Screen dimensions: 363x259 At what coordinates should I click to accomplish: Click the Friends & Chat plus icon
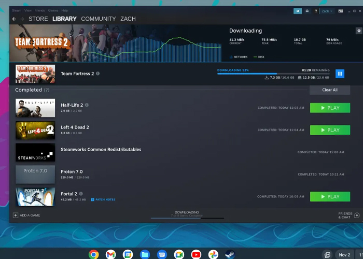pyautogui.click(x=357, y=215)
